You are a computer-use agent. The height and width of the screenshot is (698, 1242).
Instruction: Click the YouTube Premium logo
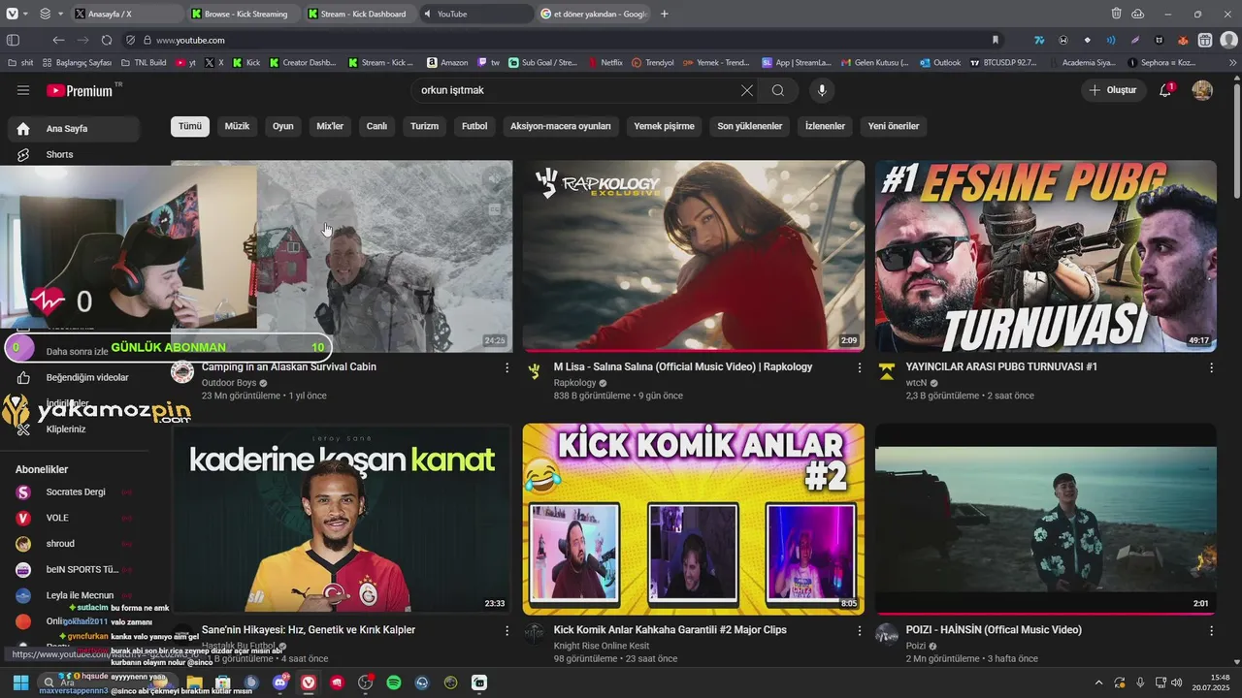[x=81, y=90]
